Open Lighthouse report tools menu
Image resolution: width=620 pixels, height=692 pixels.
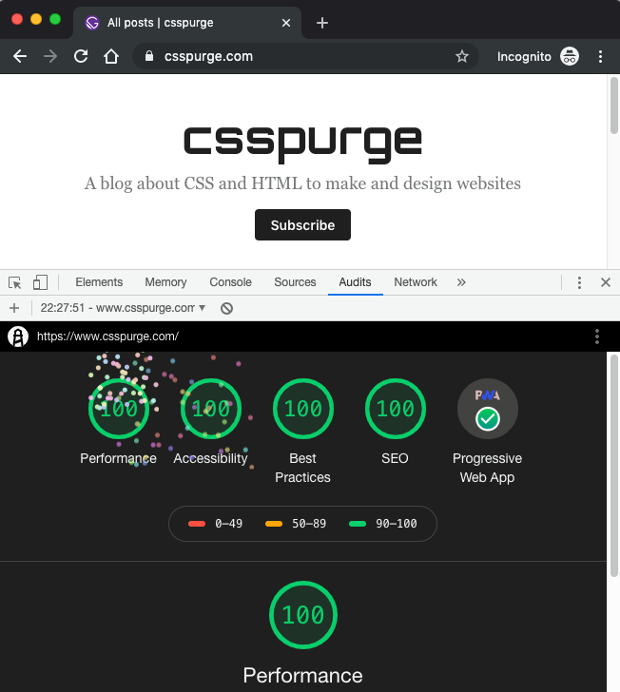[x=597, y=336]
